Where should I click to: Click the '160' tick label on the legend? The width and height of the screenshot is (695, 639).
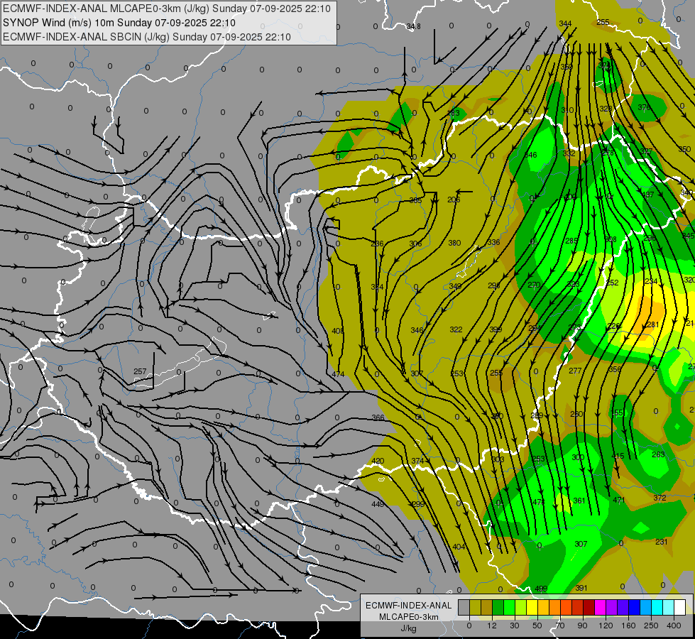[628, 626]
